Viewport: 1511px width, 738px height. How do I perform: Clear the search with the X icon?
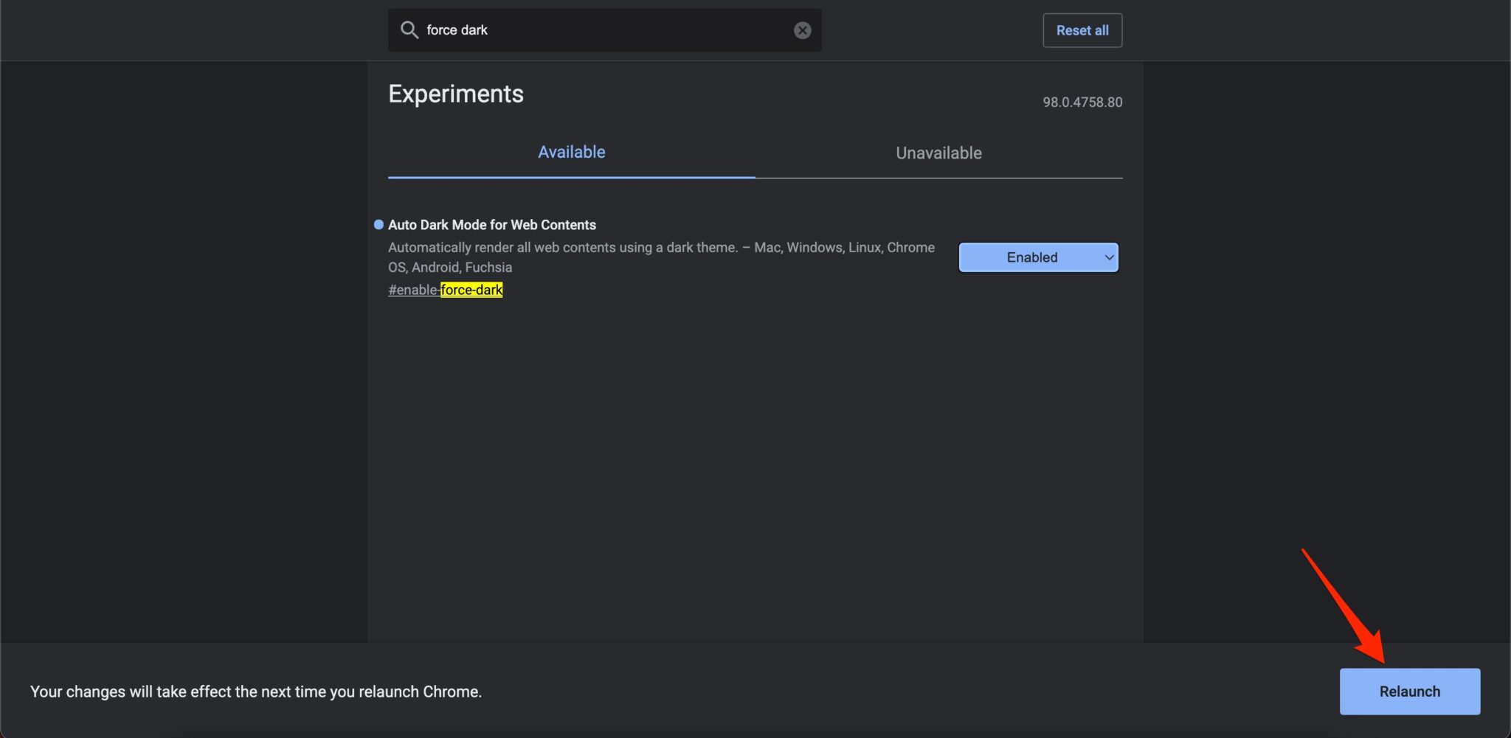(x=801, y=29)
